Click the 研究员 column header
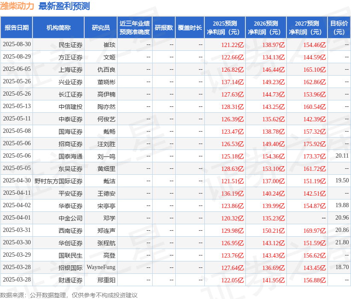Image resolution: width=351 pixels, height=299 pixels. pos(101,27)
